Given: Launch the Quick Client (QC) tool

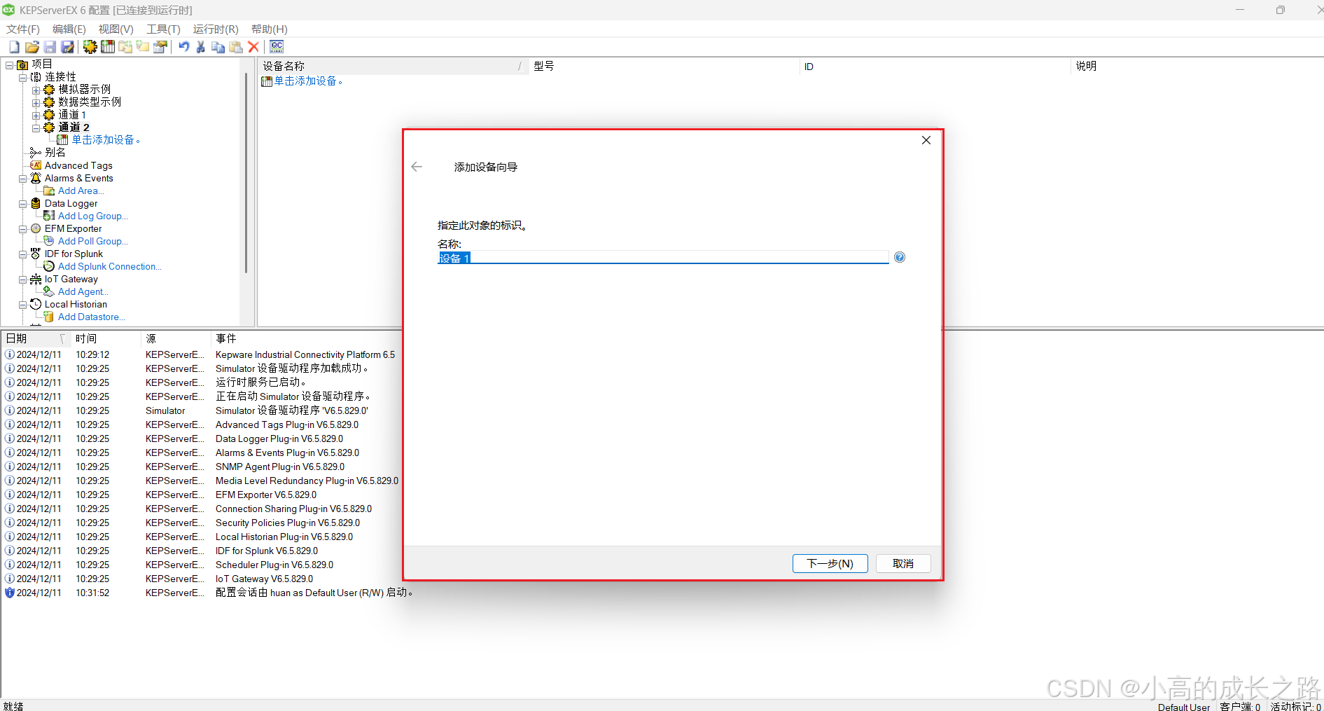Looking at the screenshot, I should [277, 47].
